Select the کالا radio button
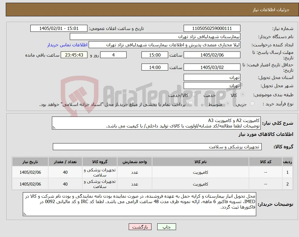Image resolution: width=299 pixels, height=237 pixels. [243, 94]
